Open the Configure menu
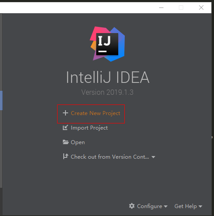Viewport: 214px width, 216px height. [x=149, y=206]
